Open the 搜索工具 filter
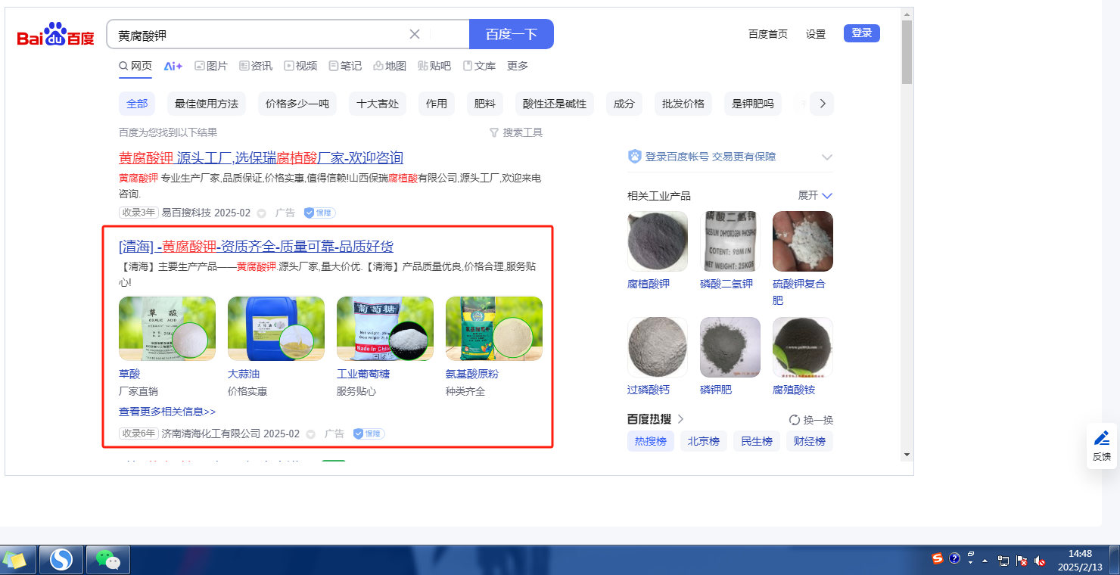 point(516,132)
